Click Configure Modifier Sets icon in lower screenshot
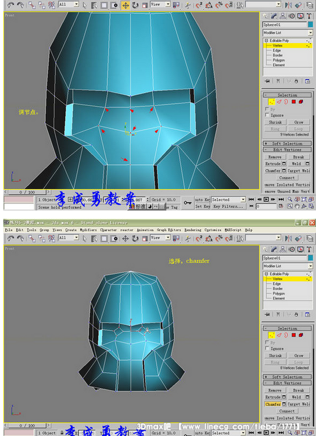 [307, 315]
